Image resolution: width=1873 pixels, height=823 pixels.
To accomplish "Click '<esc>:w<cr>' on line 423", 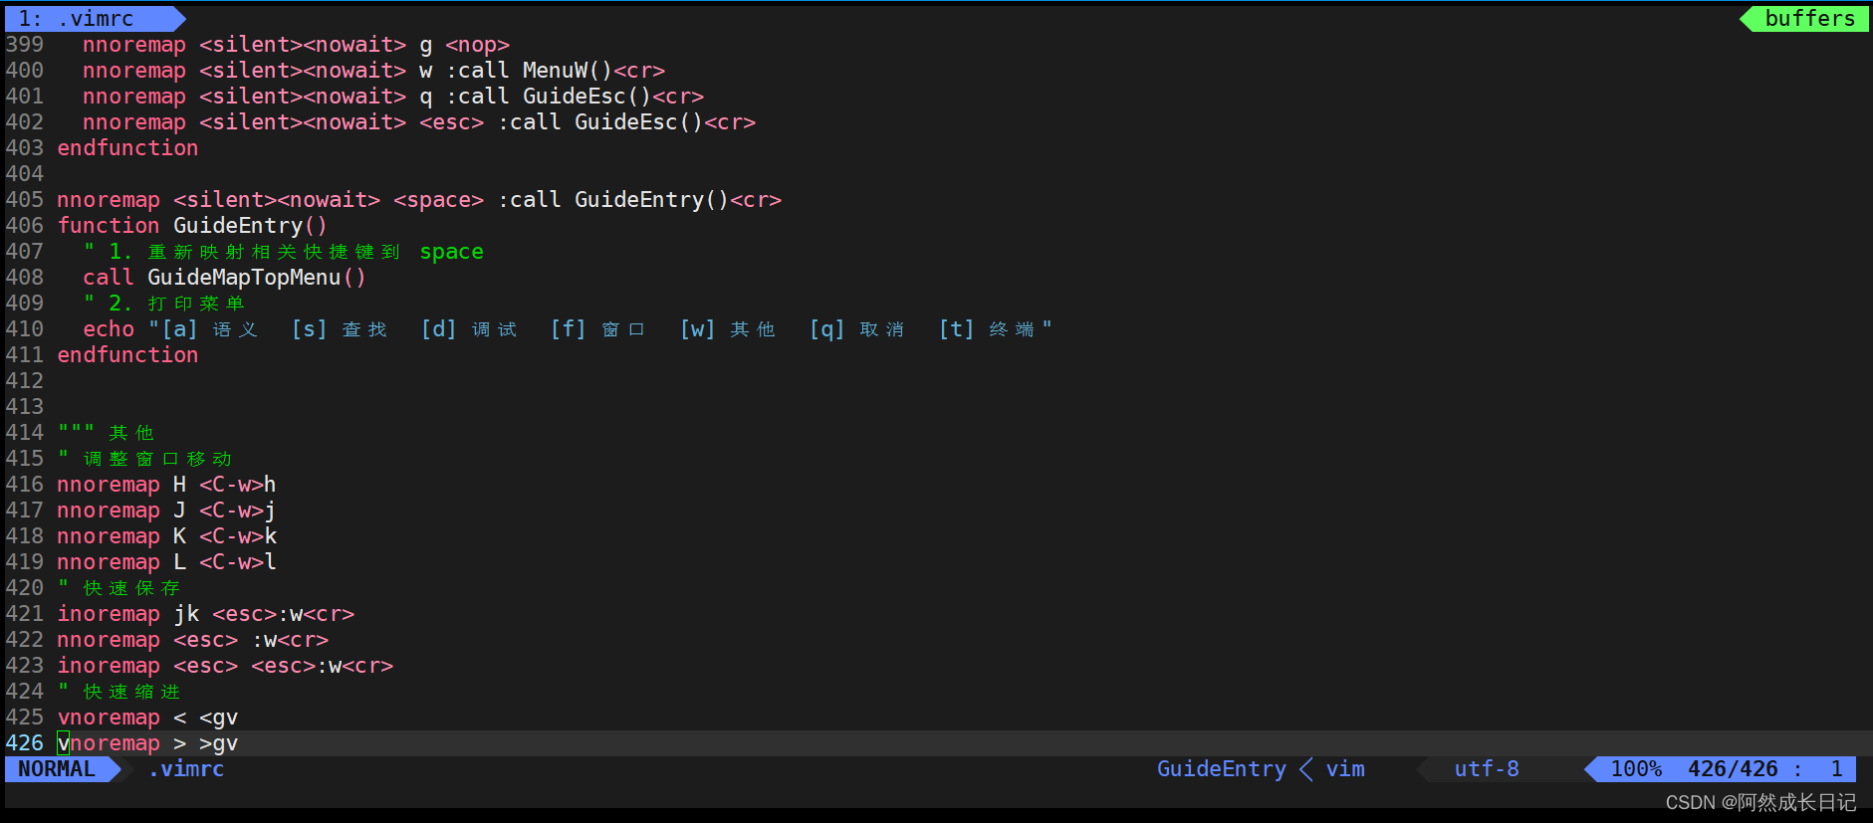I will click(322, 666).
